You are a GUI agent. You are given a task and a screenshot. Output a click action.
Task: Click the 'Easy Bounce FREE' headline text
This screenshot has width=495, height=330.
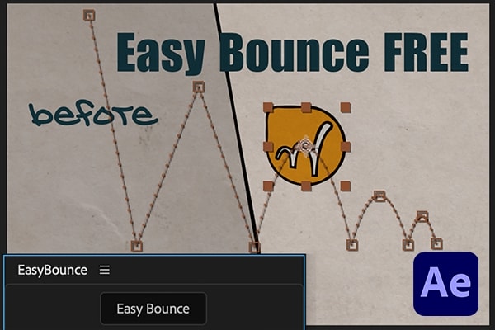(x=293, y=53)
